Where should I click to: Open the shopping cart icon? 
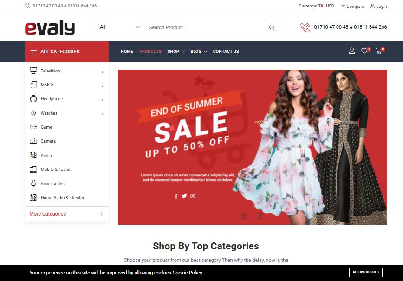(378, 51)
